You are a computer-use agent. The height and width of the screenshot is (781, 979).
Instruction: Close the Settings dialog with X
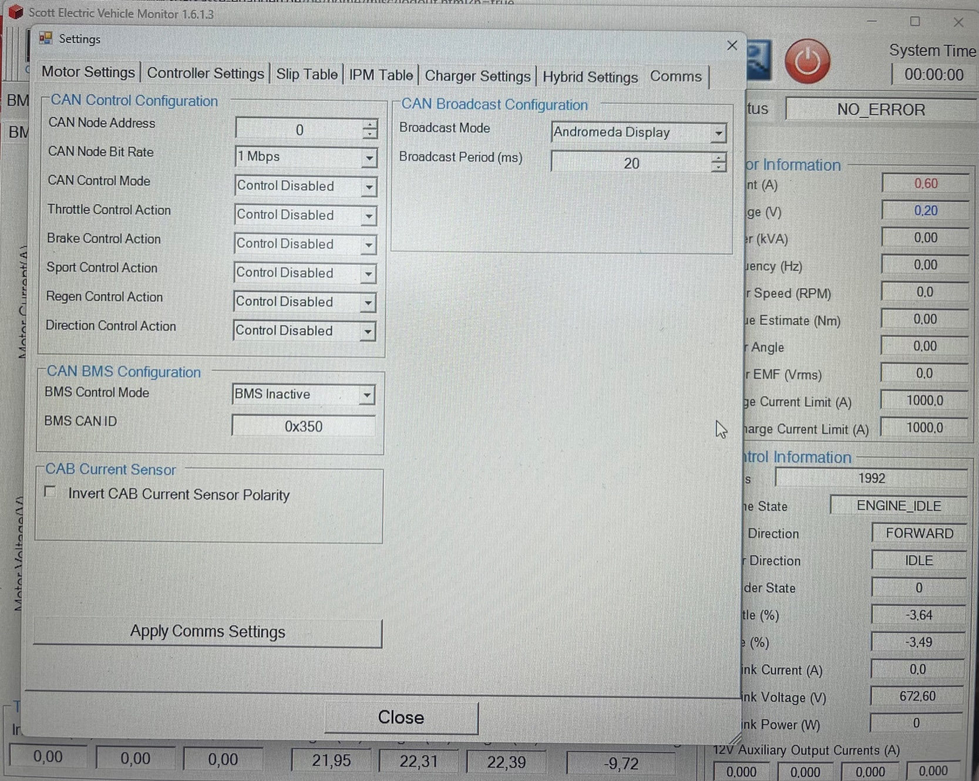click(732, 45)
